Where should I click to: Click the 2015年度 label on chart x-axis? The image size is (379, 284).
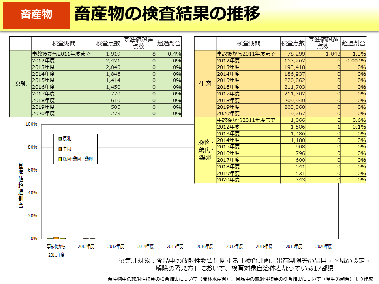click(x=175, y=247)
